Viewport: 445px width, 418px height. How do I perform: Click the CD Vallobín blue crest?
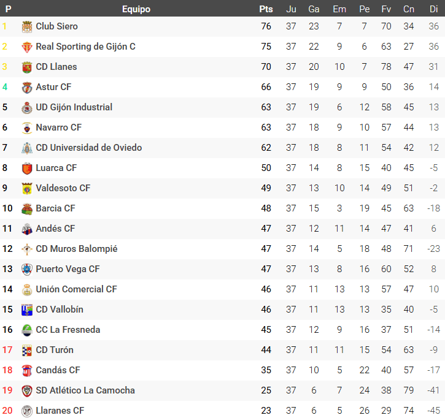27,310
